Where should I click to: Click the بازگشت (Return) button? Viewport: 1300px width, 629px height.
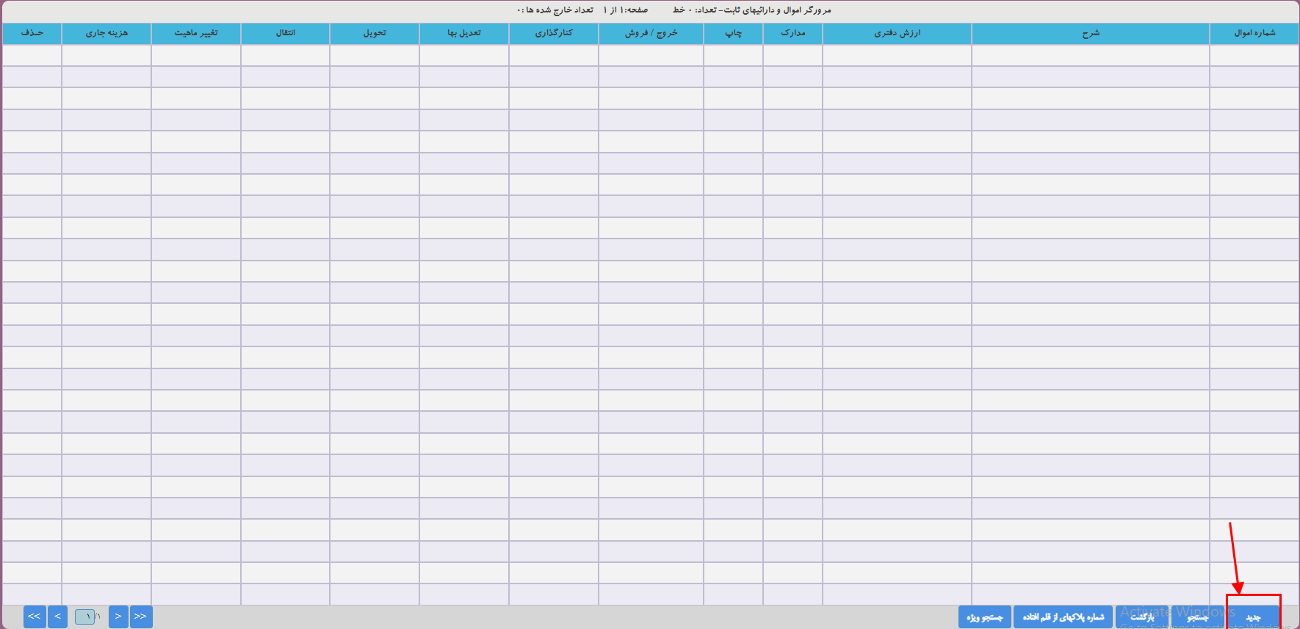click(1141, 617)
